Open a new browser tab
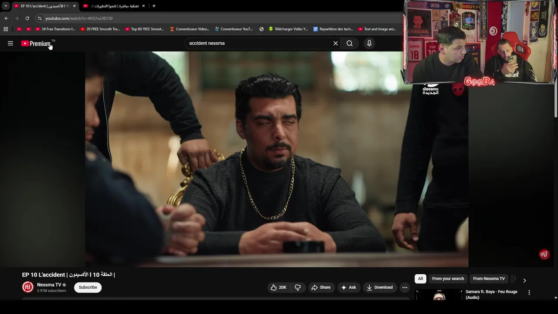558x314 pixels. click(154, 6)
